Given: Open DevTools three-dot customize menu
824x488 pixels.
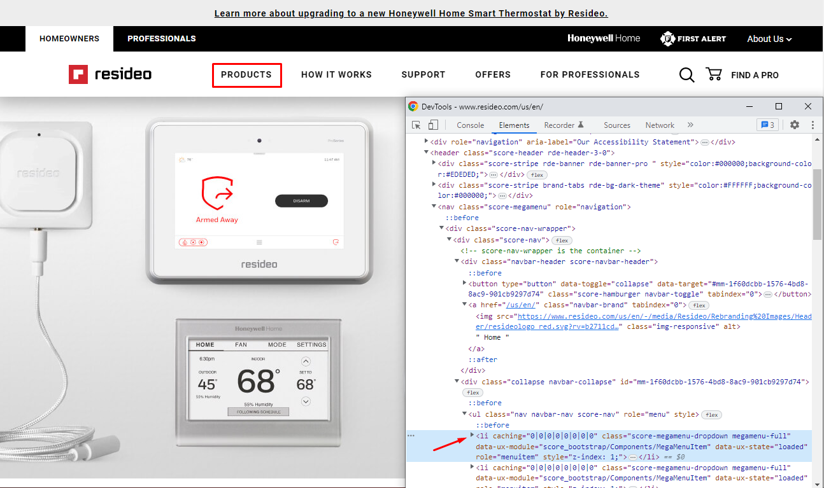Looking at the screenshot, I should (813, 125).
